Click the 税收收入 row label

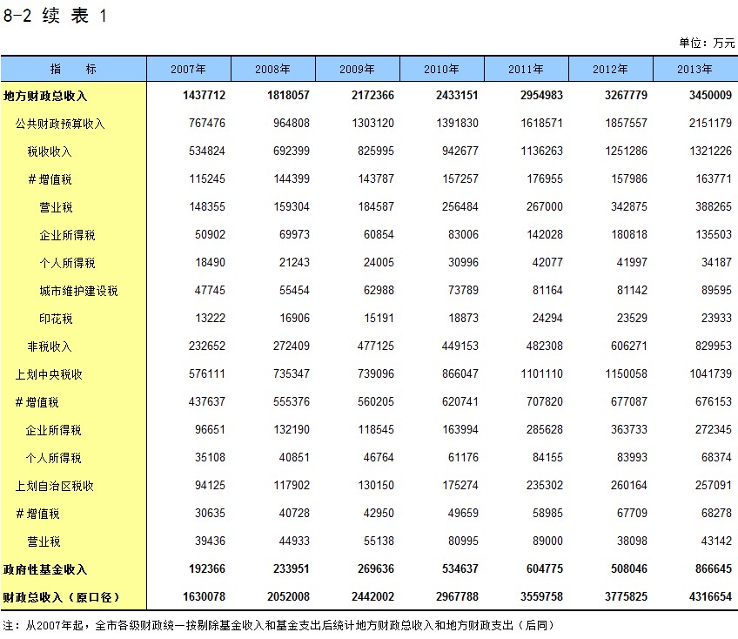click(50, 151)
